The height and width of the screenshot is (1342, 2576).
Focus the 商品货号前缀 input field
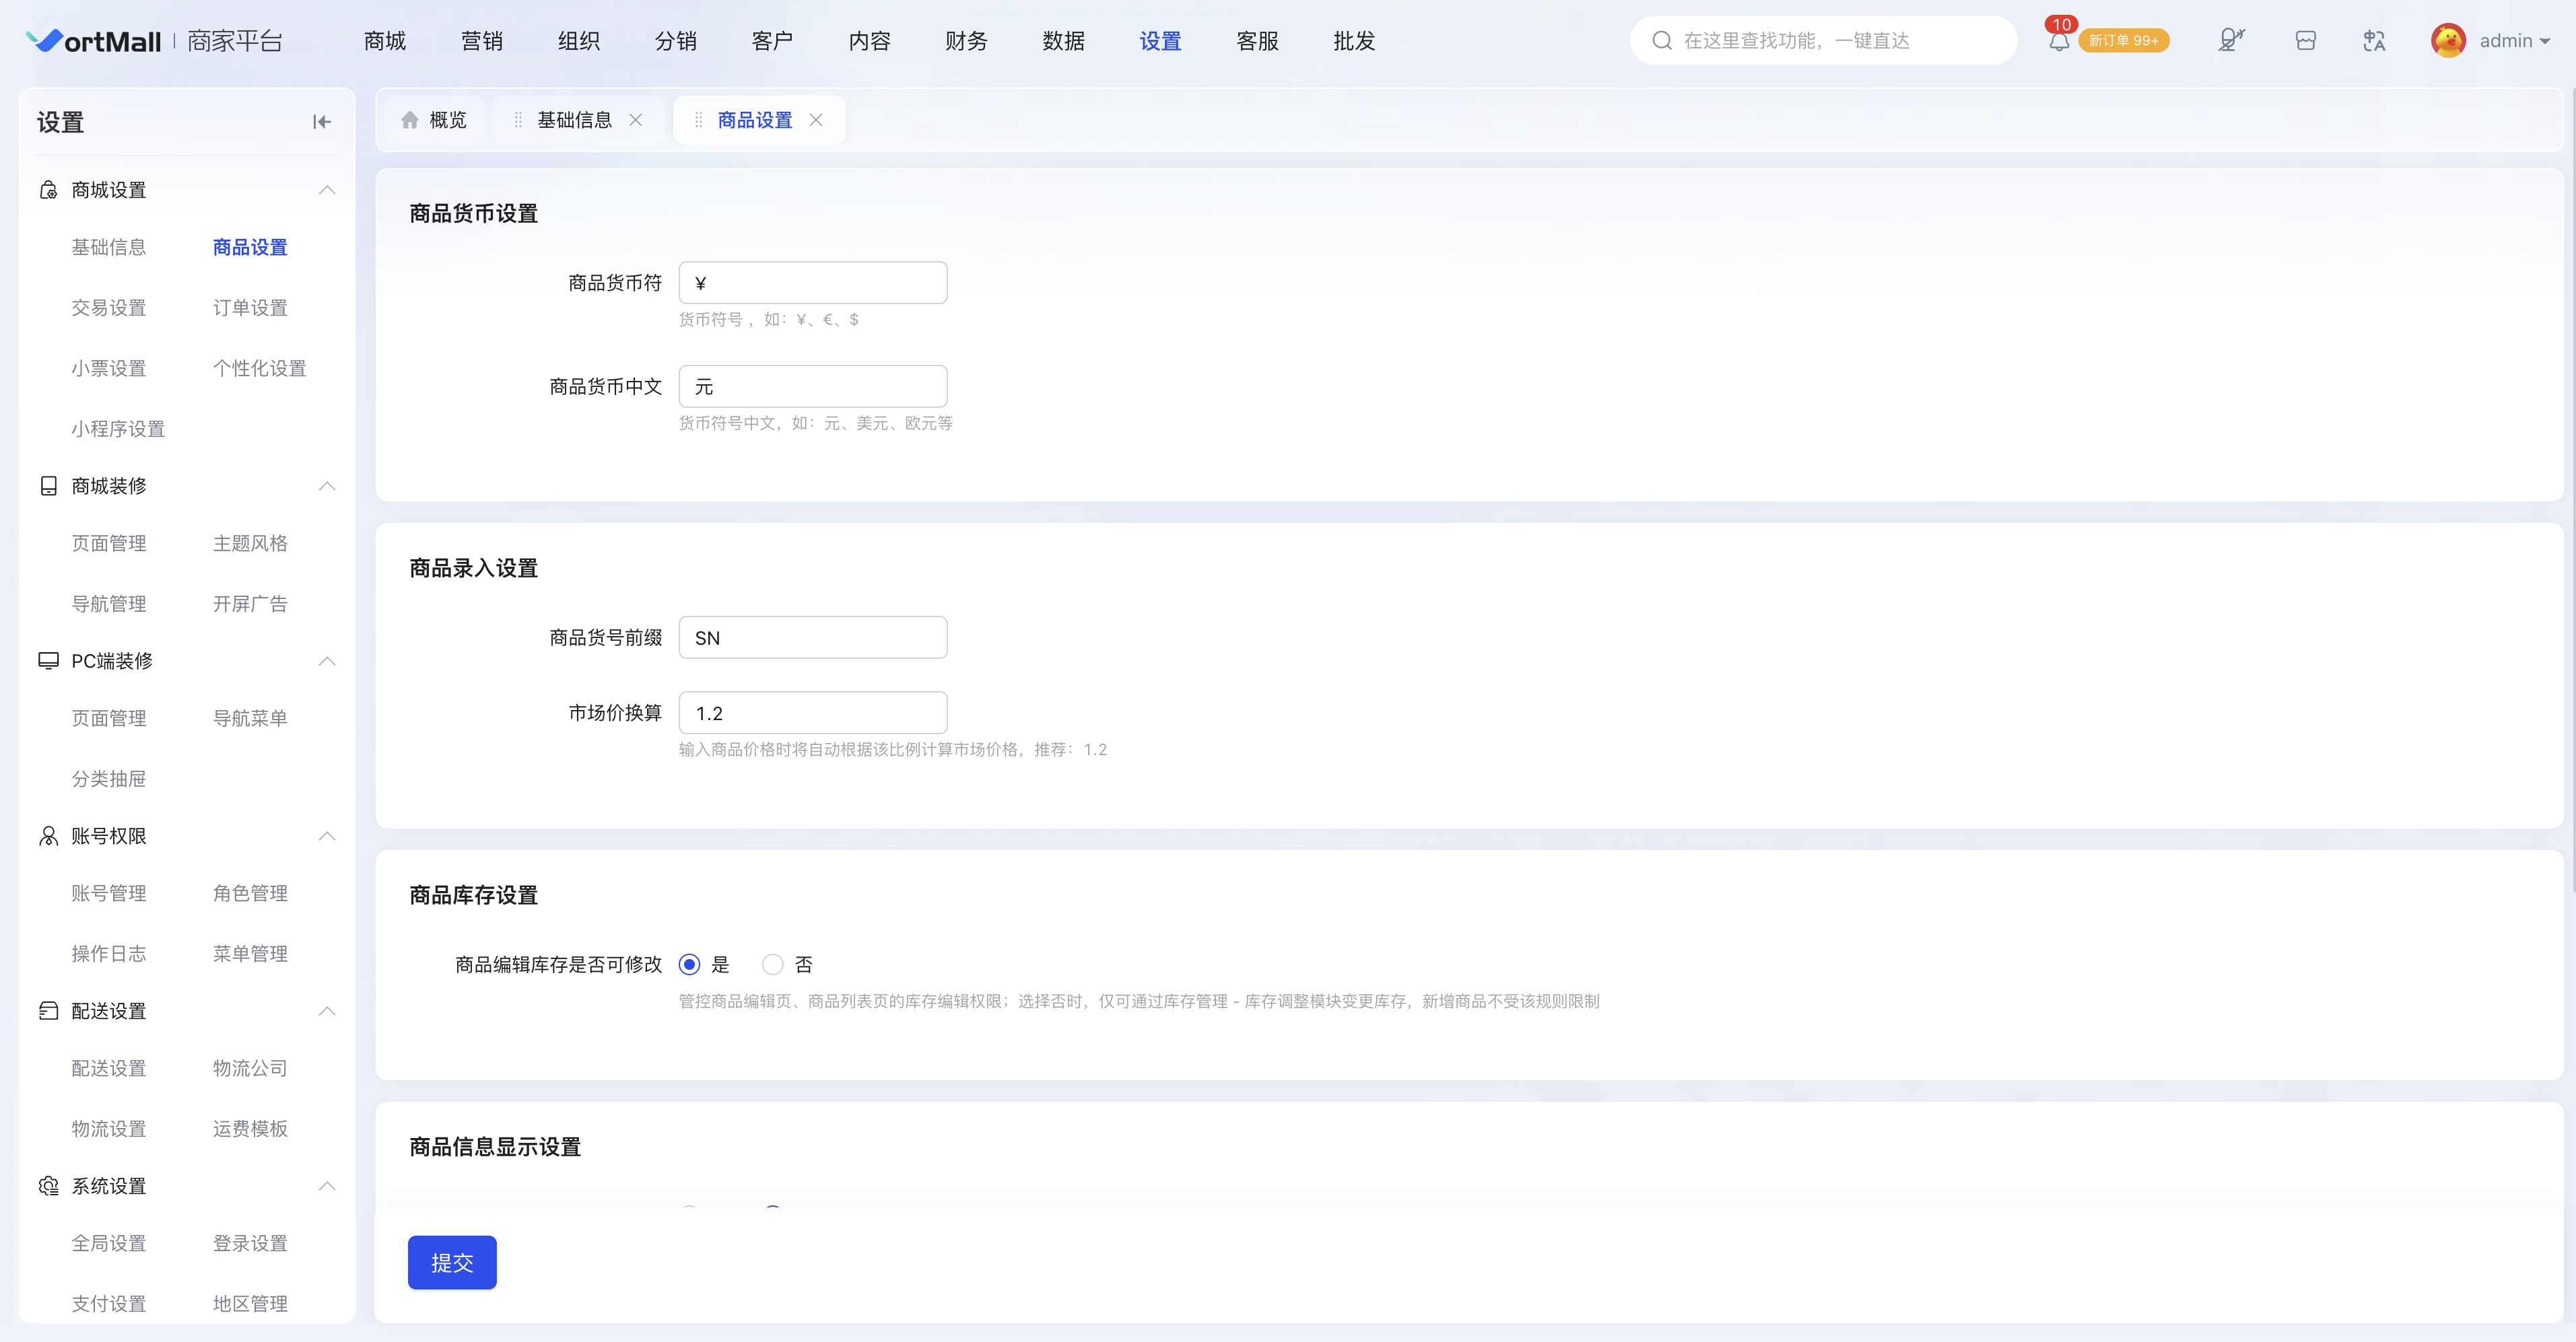tap(813, 637)
